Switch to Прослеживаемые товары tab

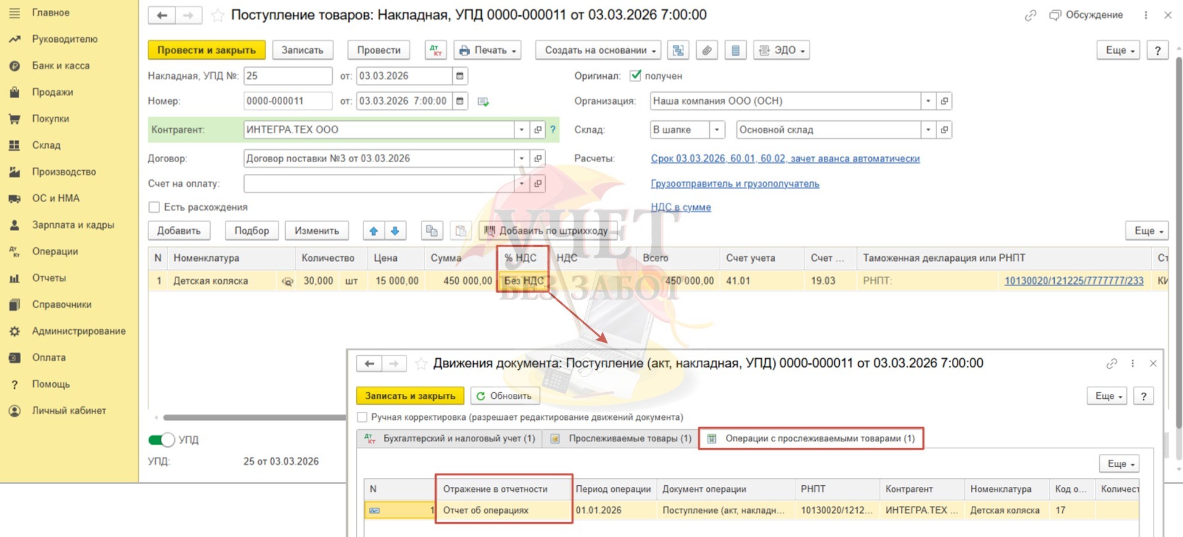point(622,438)
